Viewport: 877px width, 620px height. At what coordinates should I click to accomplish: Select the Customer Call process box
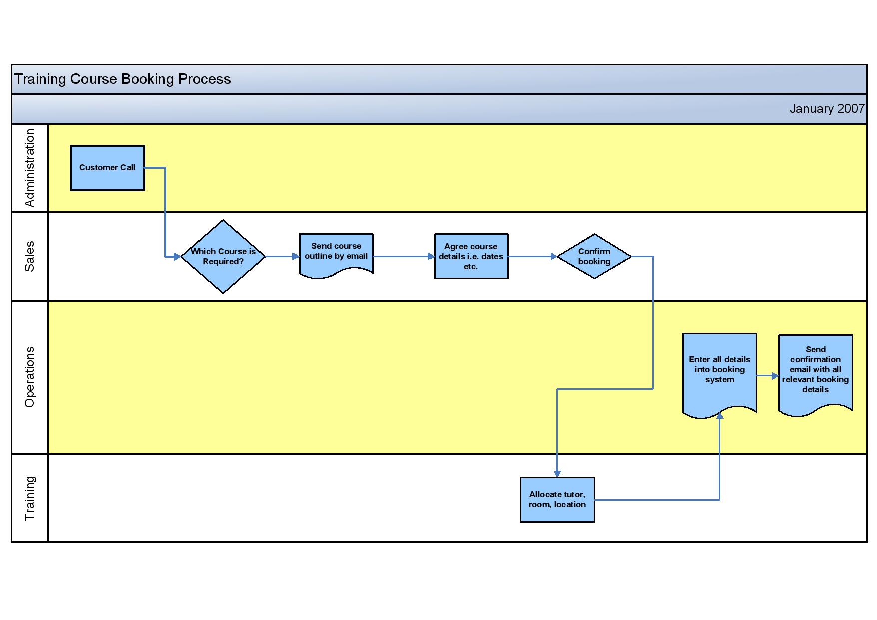(107, 168)
